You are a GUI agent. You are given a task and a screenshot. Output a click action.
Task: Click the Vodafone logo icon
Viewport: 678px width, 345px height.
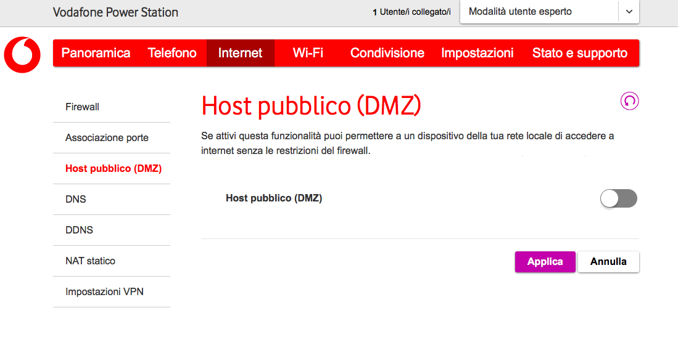coord(22,54)
